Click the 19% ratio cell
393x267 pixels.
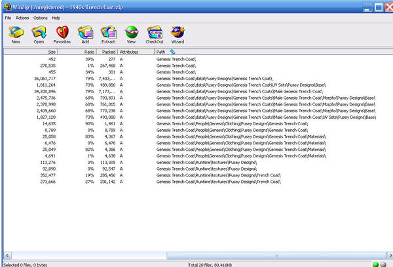(90, 175)
